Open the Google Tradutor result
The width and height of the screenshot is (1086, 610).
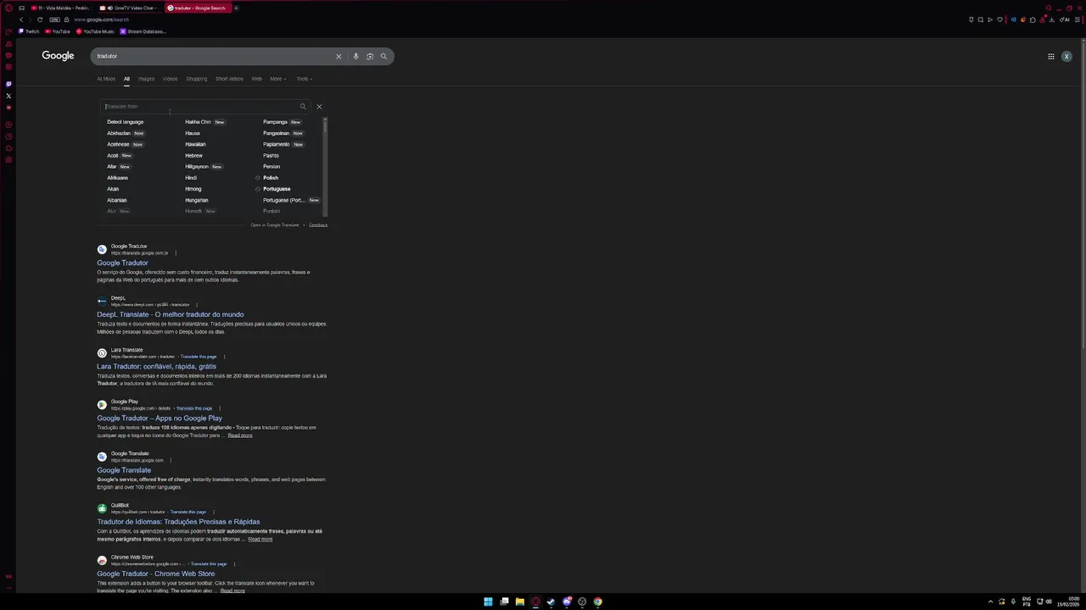pyautogui.click(x=122, y=263)
